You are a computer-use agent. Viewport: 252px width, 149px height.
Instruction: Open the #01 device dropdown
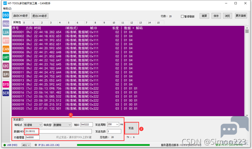tap(26, 145)
